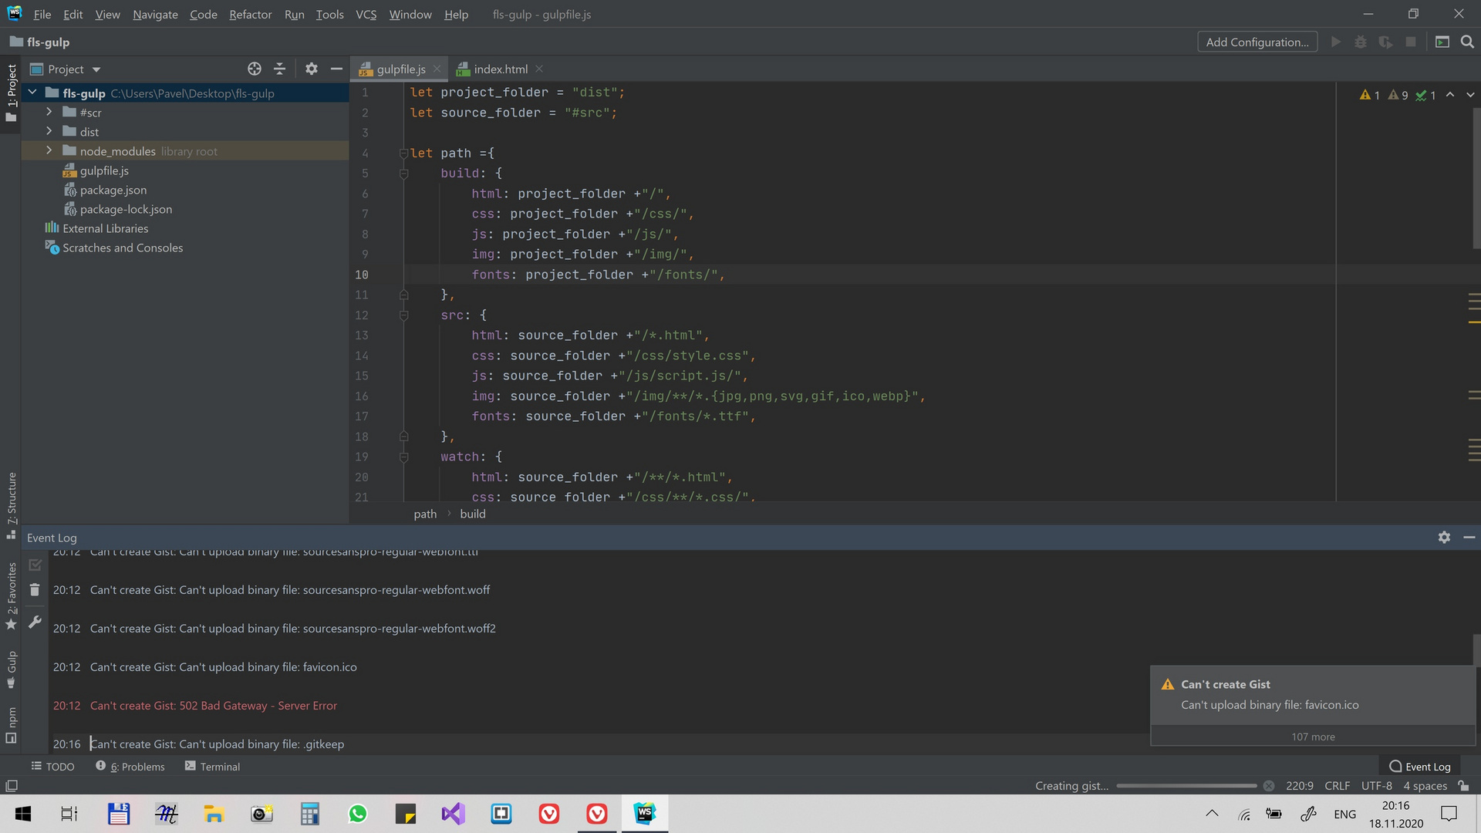Image resolution: width=1481 pixels, height=833 pixels.
Task: Hide the Event Log panel
Action: pyautogui.click(x=1469, y=538)
